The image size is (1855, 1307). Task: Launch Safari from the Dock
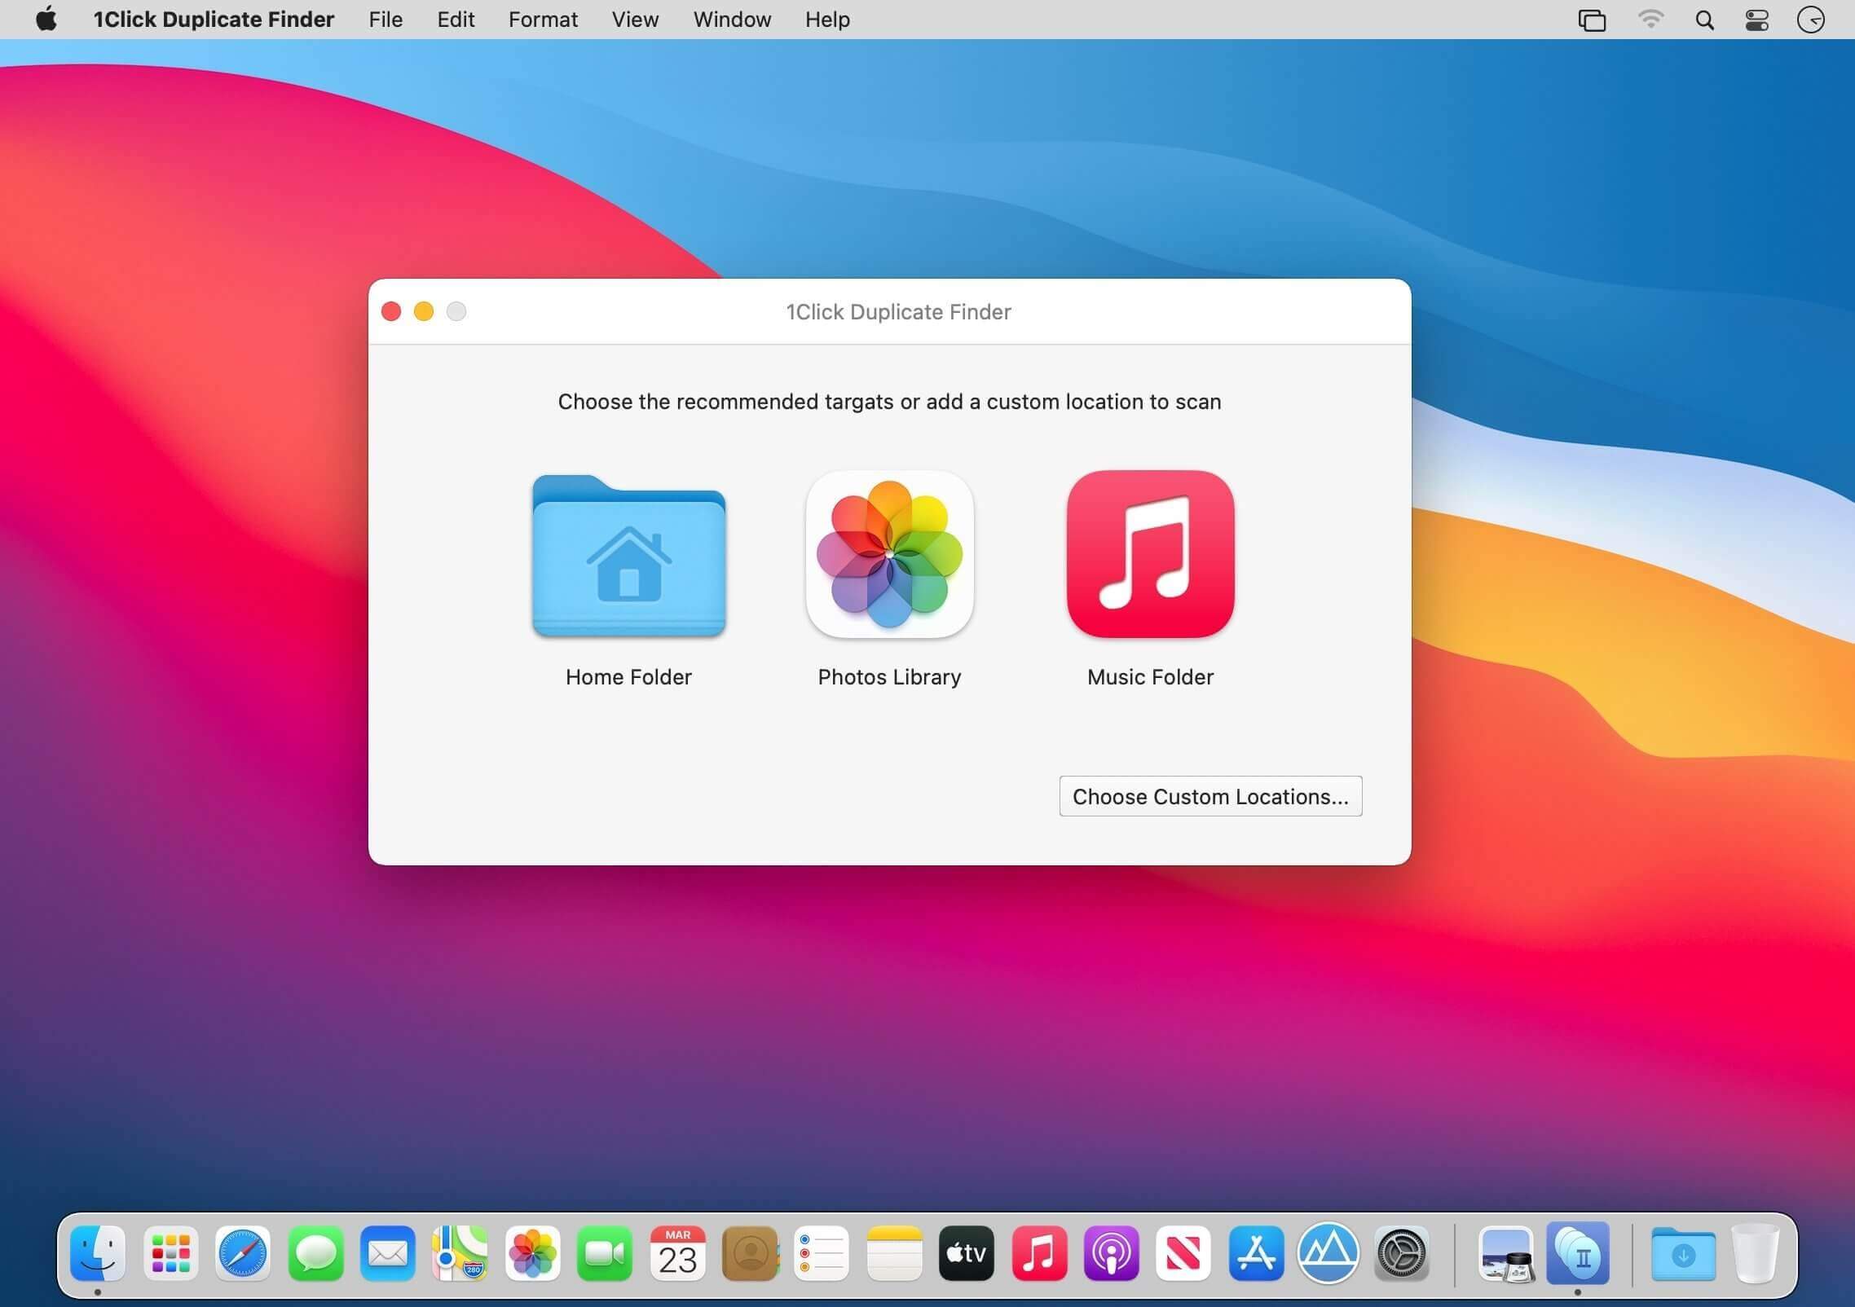243,1252
